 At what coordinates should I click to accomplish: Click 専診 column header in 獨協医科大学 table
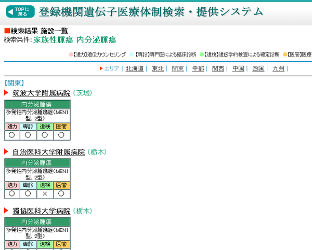tap(28, 244)
